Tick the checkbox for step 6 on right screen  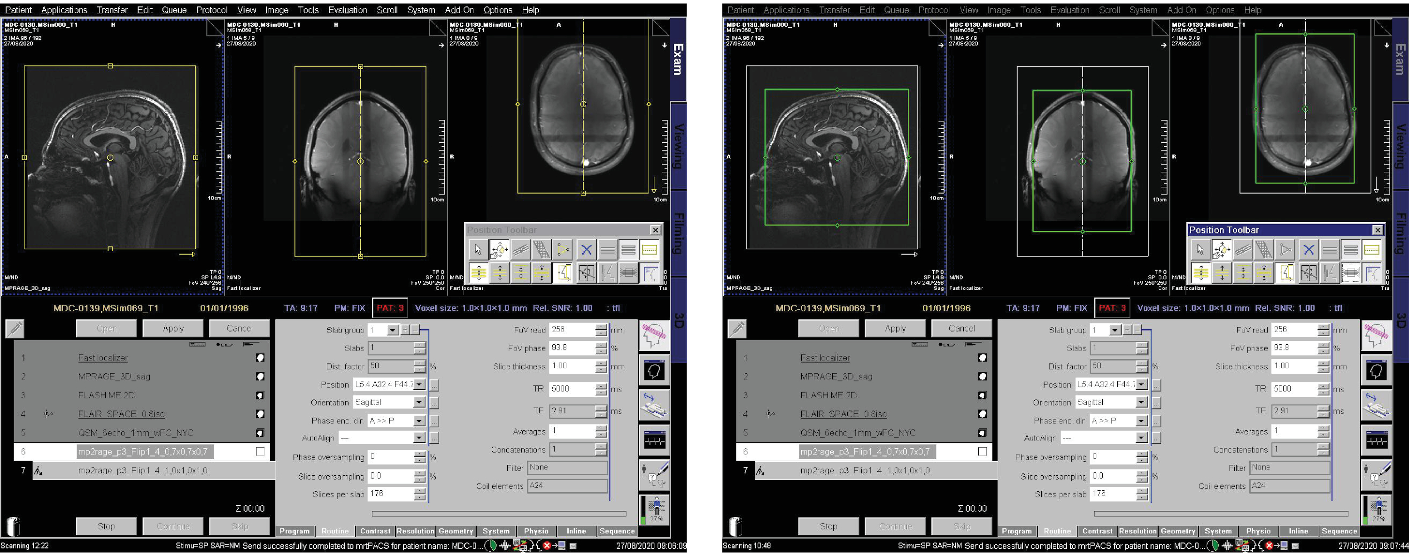tap(983, 452)
